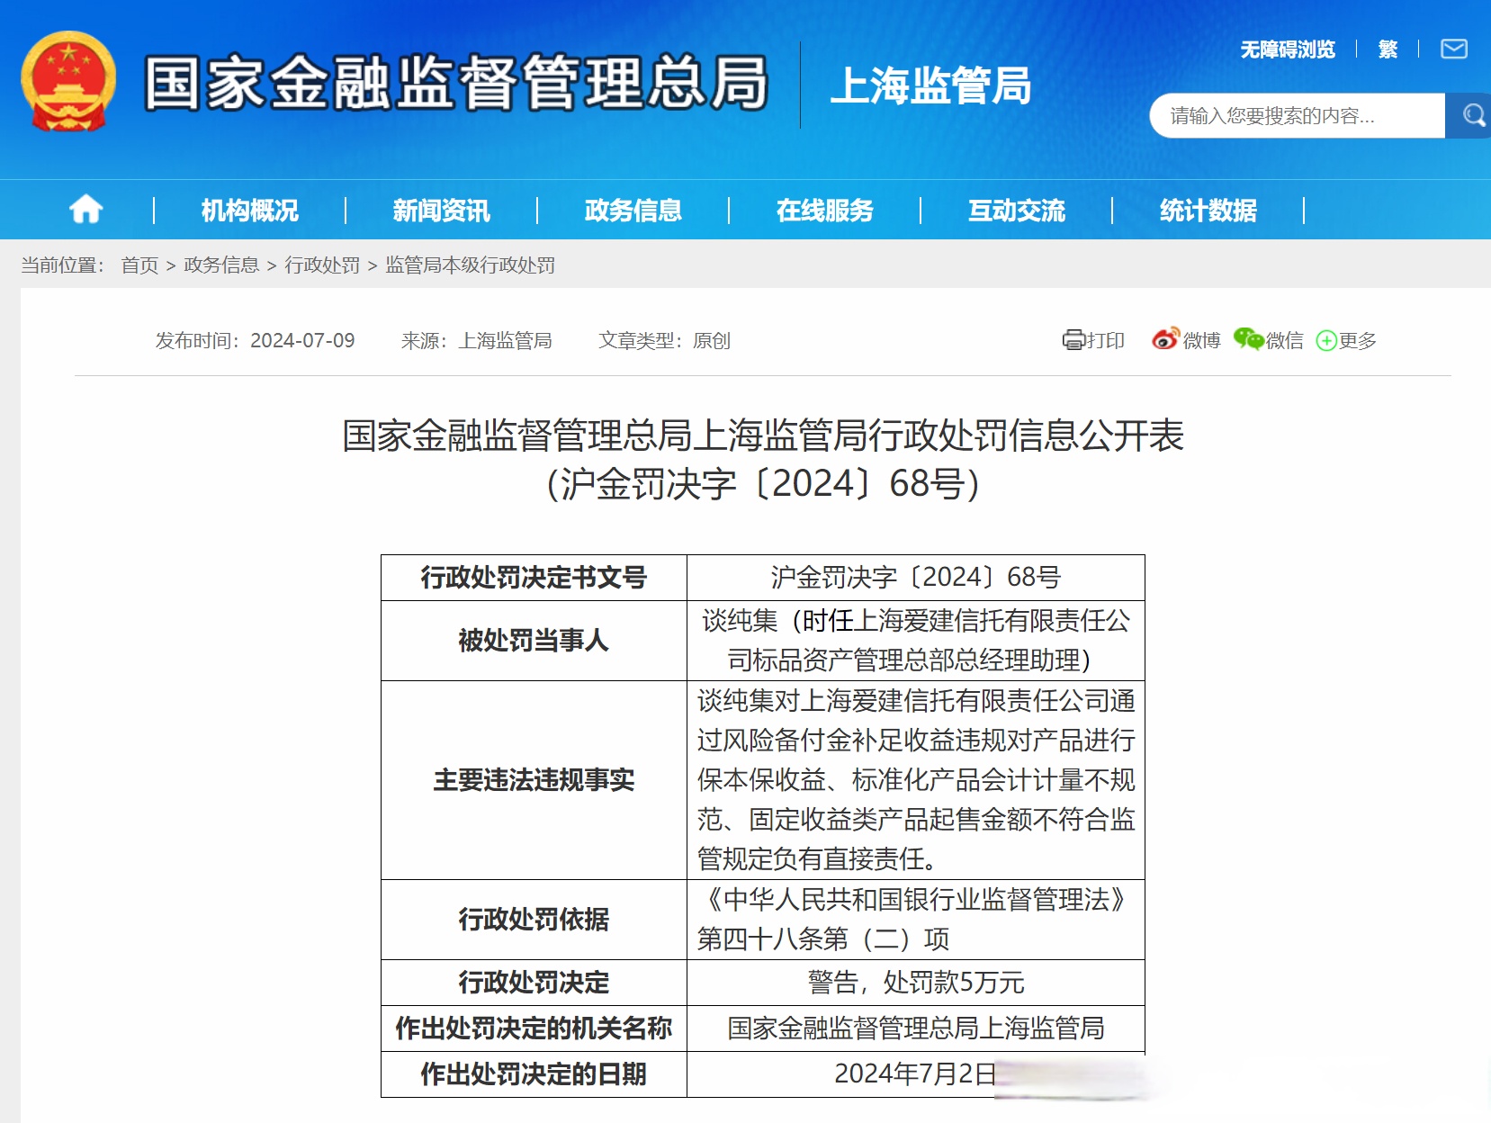Click the national emblem logo
Screen dimensions: 1491x1123
(68, 82)
